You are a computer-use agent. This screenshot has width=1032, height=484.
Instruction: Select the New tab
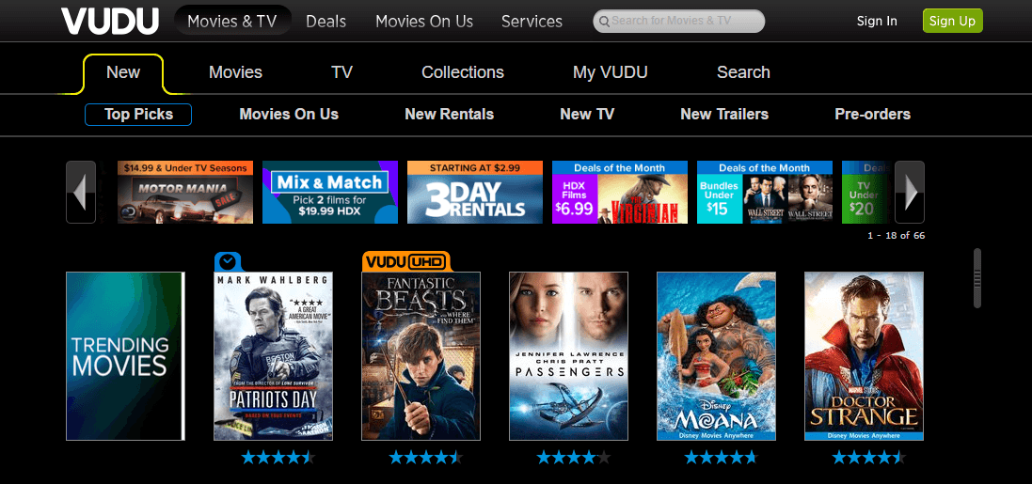point(123,72)
